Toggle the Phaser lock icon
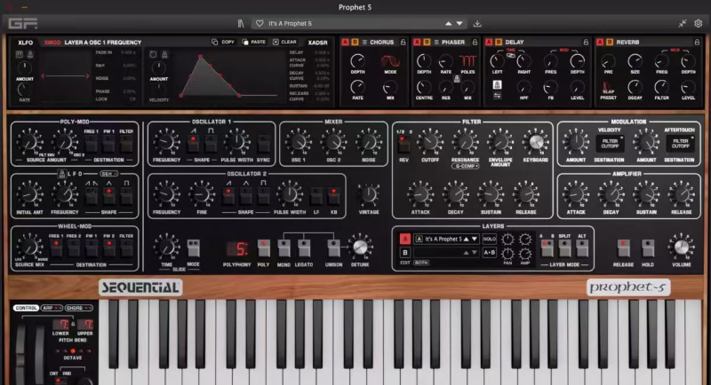 pyautogui.click(x=475, y=42)
